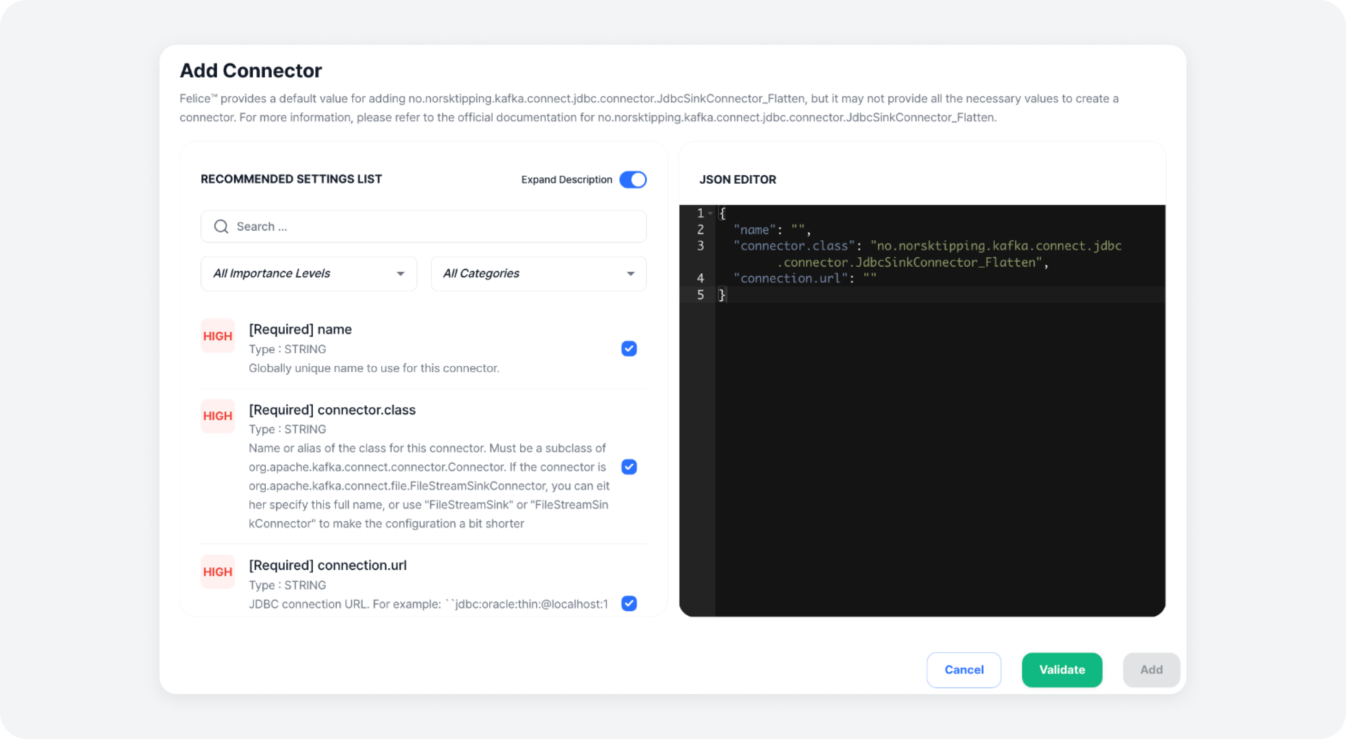Screen dimensions: 1346x739
Task: Click the JSON EDITOR heading
Action: pos(737,179)
